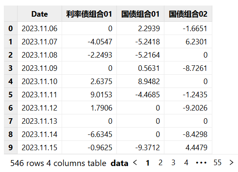Click the Date column header
The image size is (238, 172).
[x=40, y=14]
